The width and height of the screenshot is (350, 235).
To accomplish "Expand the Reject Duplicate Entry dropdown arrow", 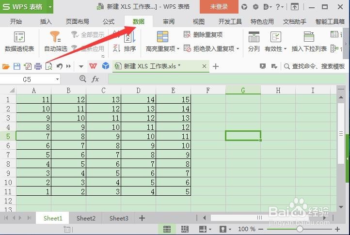I will point(238,48).
